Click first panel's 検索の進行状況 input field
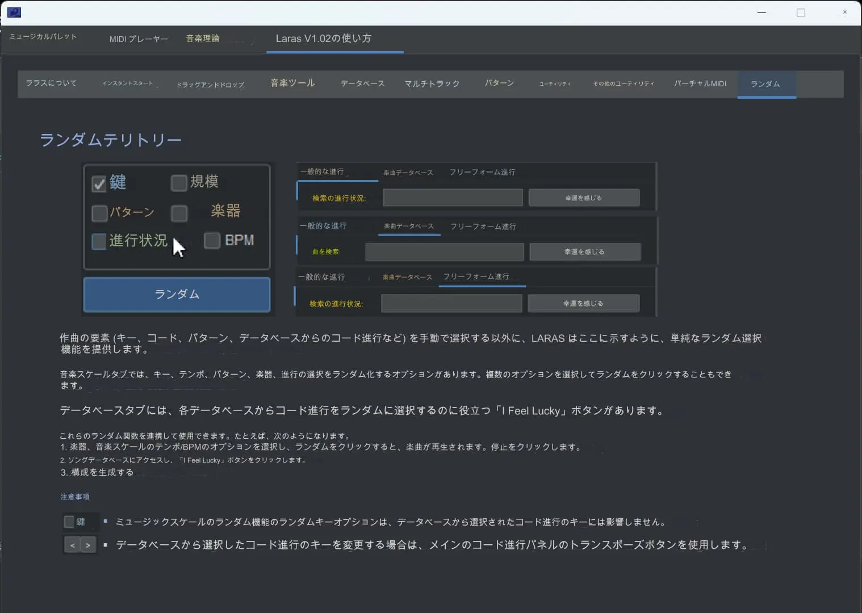862x613 pixels. point(453,198)
